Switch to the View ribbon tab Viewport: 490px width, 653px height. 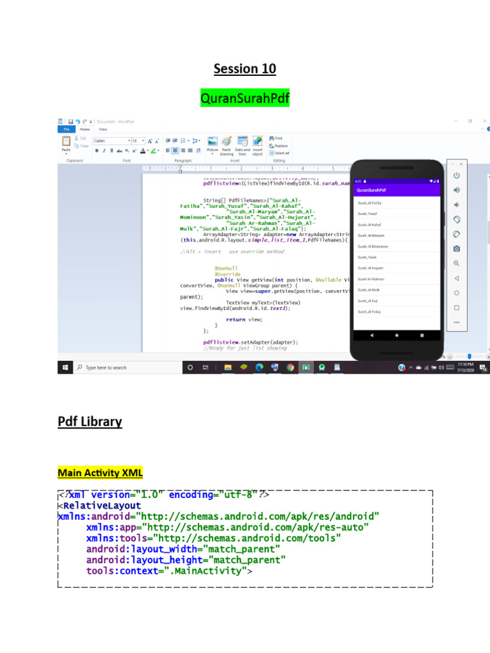click(102, 129)
